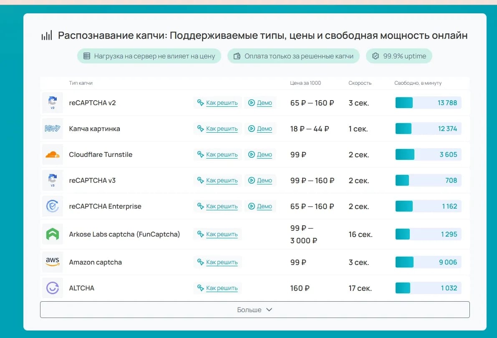Click the Cloudflare Turnstile cloud logo

tap(53, 154)
